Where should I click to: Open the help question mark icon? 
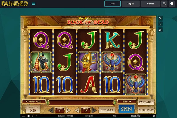[x=172, y=4]
